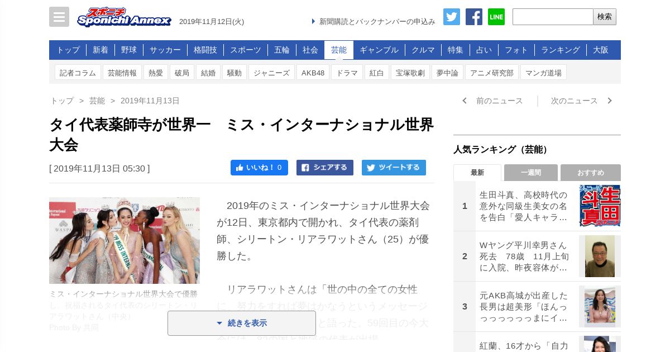Image resolution: width=670 pixels, height=352 pixels.
Task: Open the Twitter icon in header
Action: tap(452, 17)
